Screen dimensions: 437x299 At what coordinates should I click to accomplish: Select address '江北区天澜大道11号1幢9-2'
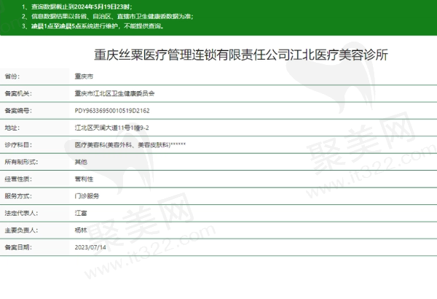[111, 128]
